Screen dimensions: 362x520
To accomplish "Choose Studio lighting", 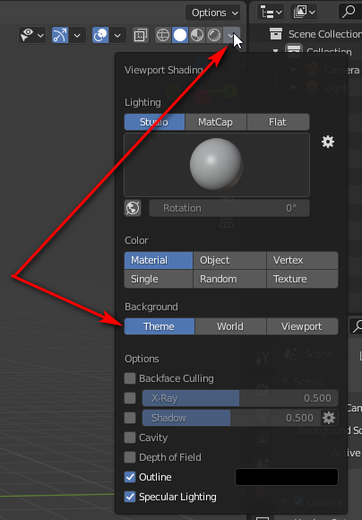I will pyautogui.click(x=154, y=122).
